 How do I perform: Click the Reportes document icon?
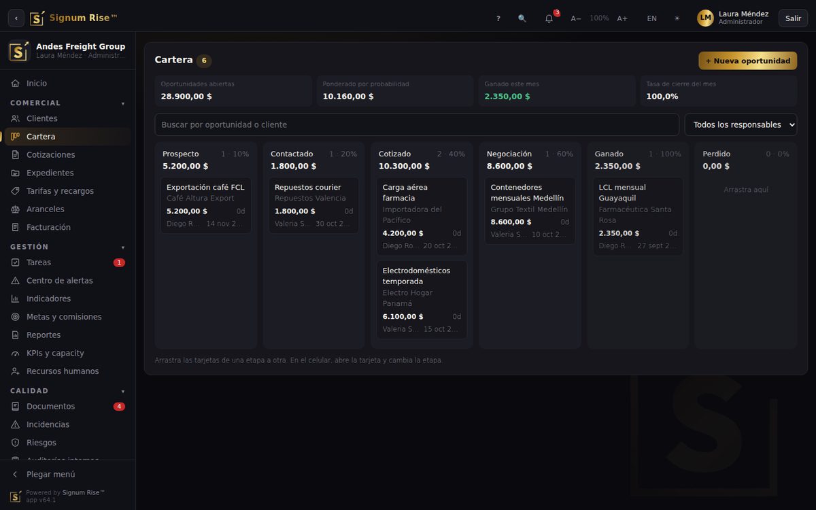click(x=16, y=335)
